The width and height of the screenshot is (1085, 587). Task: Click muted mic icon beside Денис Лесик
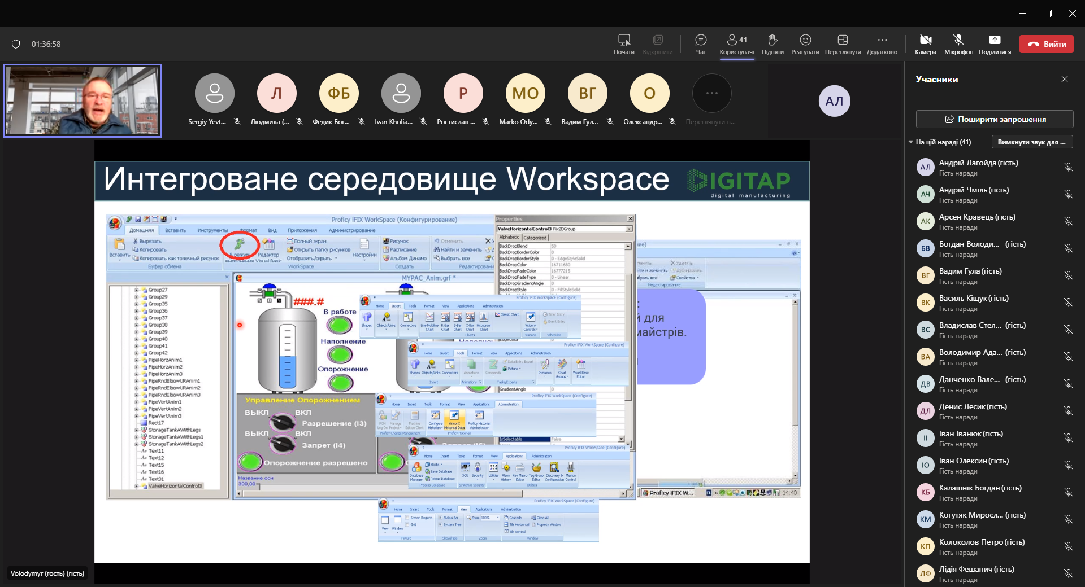1068,411
